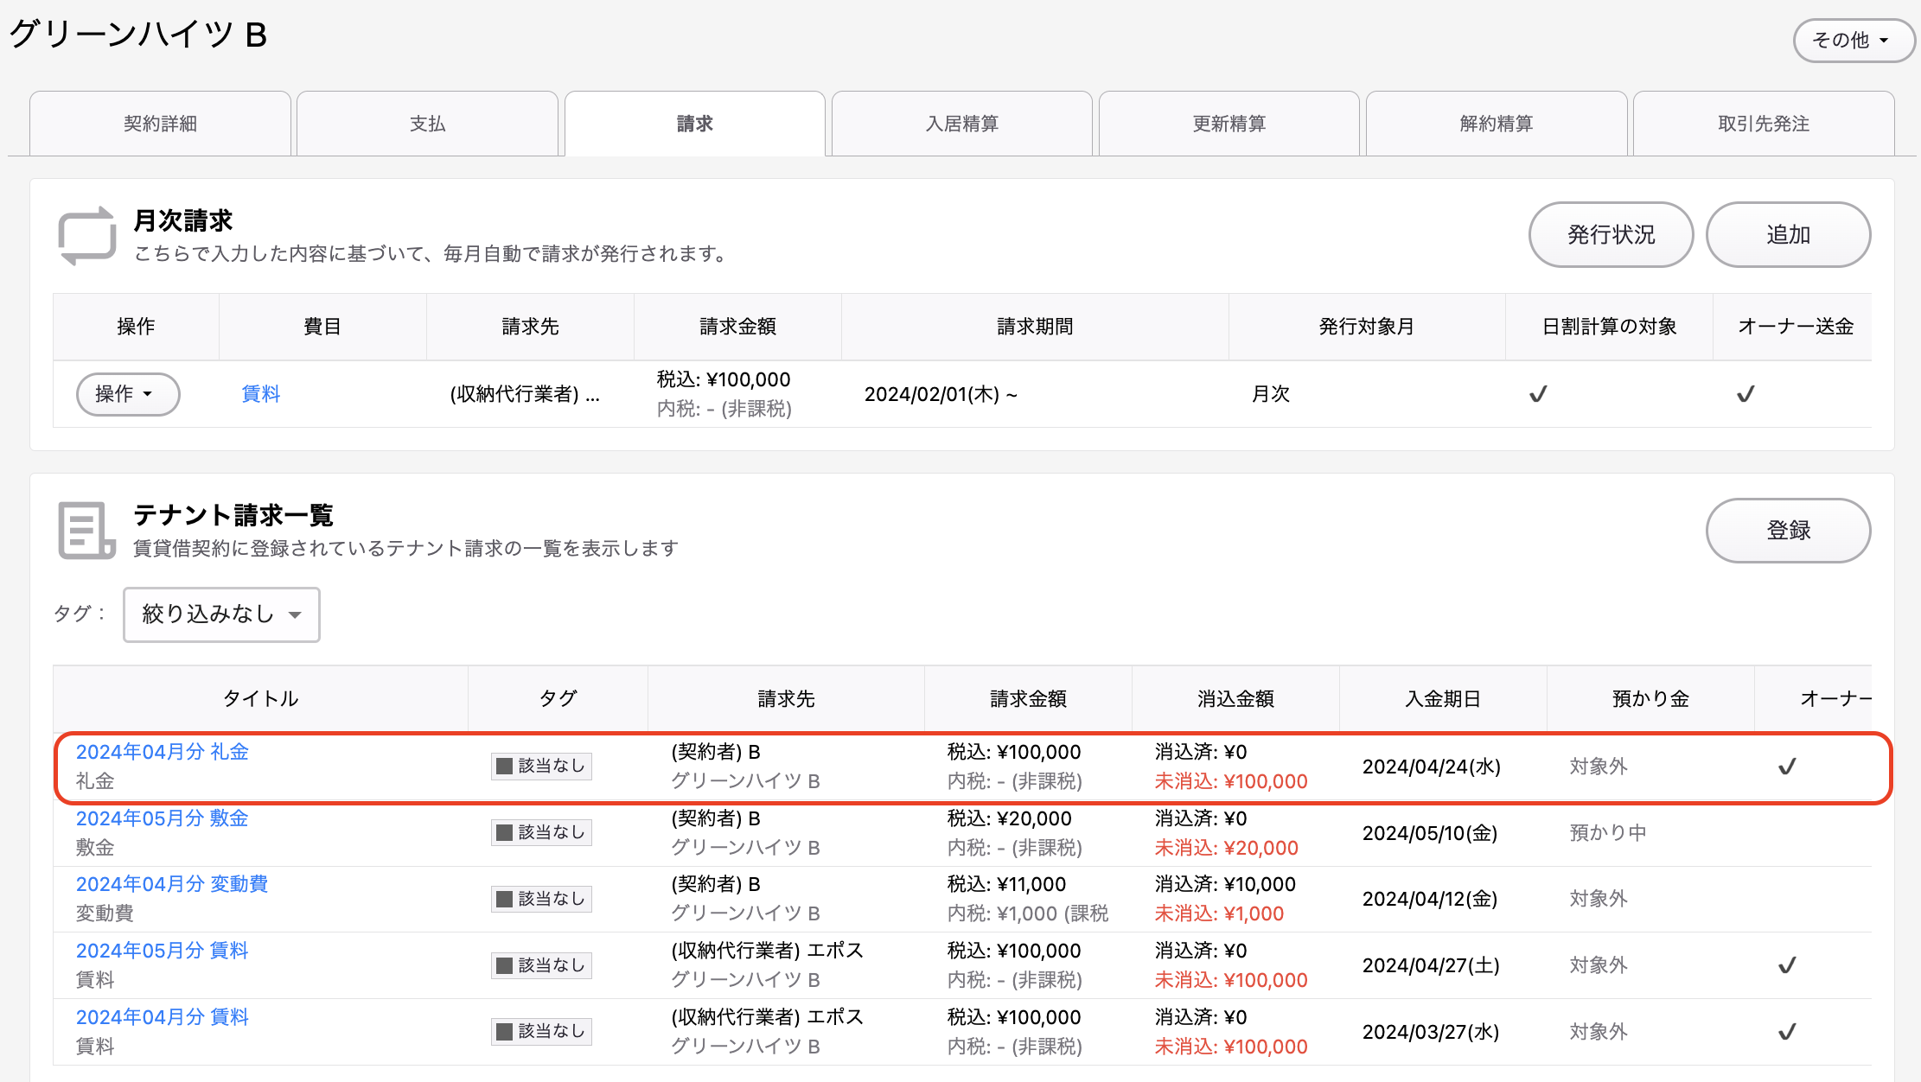Open the 2024年04月分 礼金 invoice link
Screen dimensions: 1921x1082
click(x=163, y=752)
